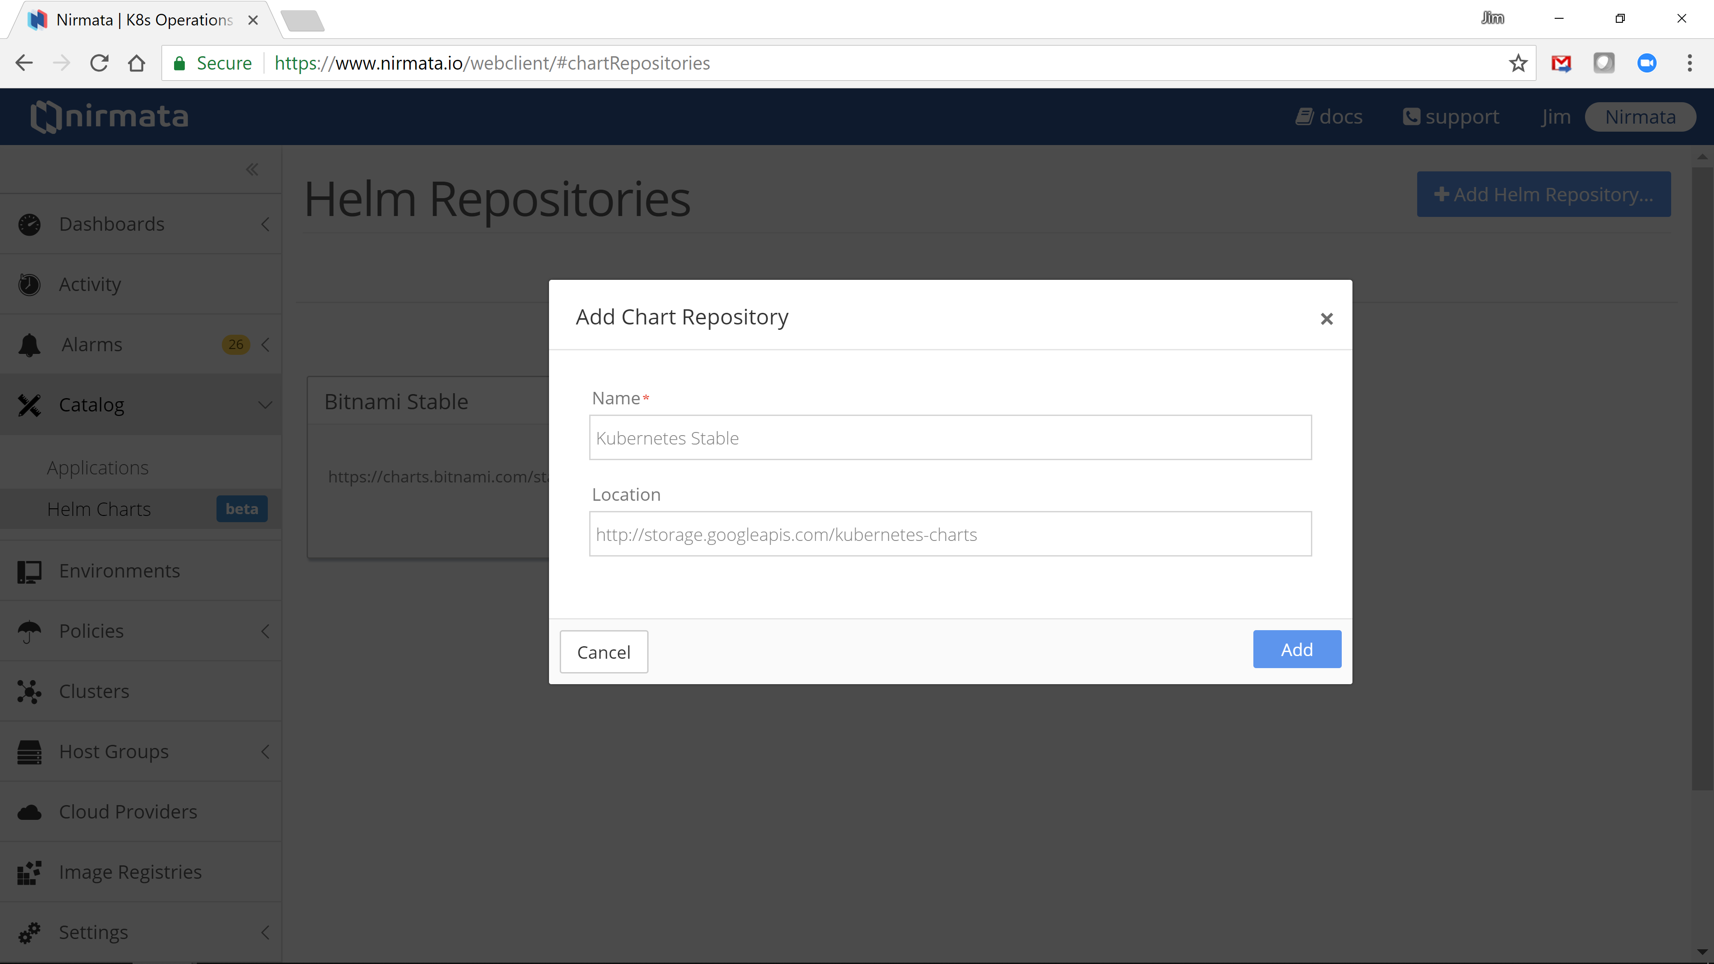
Task: Click the Gmail extension icon
Action: coord(1561,63)
